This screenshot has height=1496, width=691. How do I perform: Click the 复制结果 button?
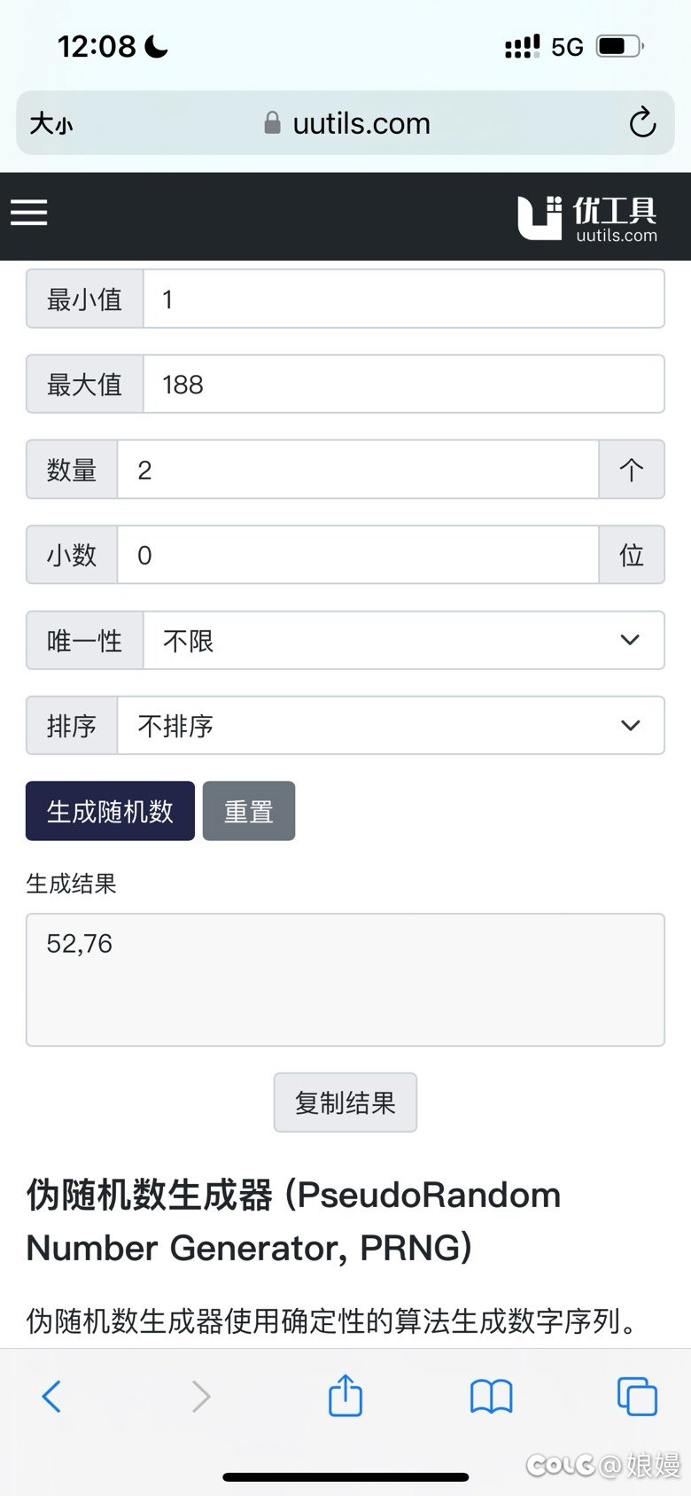click(x=345, y=1103)
